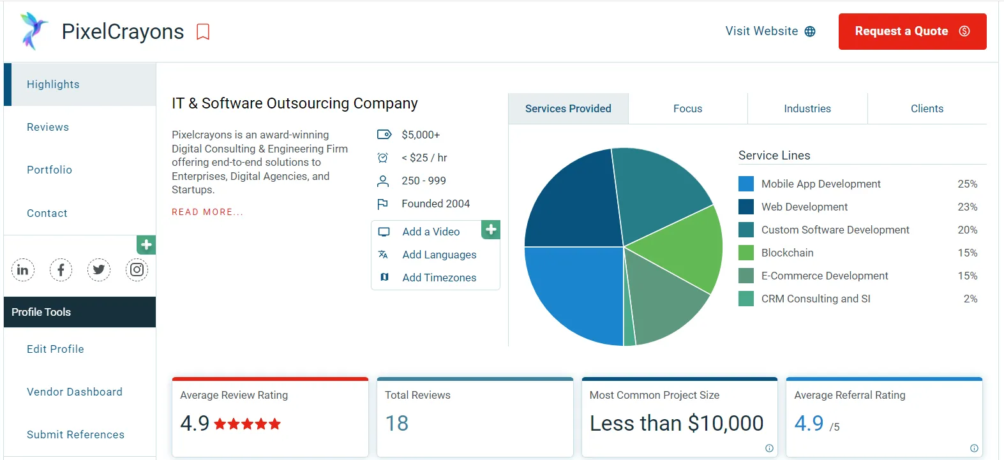The image size is (1004, 460).
Task: Click the bookmark icon beside PixelCrayons
Action: 203,32
